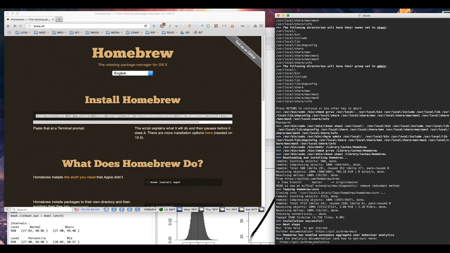
Task: Reload the brew.sh page
Action: [x=146, y=26]
